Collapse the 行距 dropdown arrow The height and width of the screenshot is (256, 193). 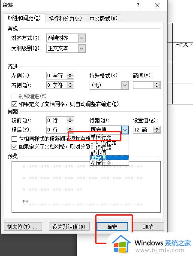125,130
